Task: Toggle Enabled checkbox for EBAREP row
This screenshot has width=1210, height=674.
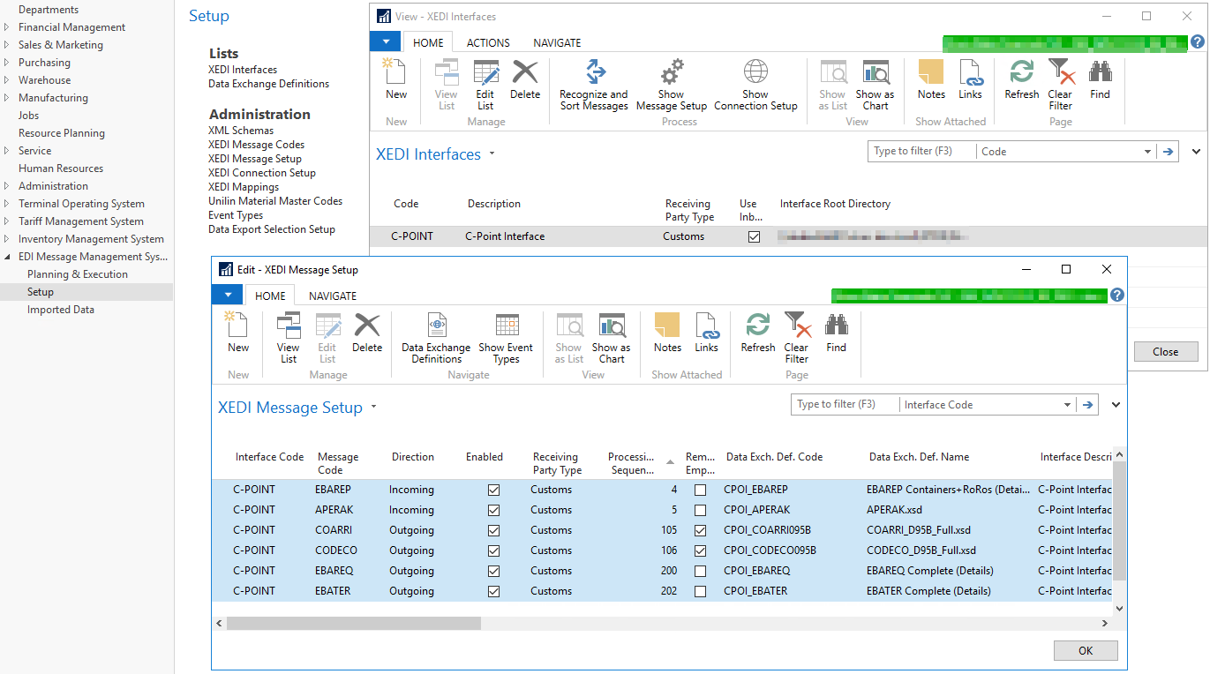Action: (x=493, y=490)
